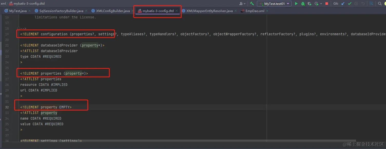
Task: Click line number 19 in the gutter
Action: [7, 34]
